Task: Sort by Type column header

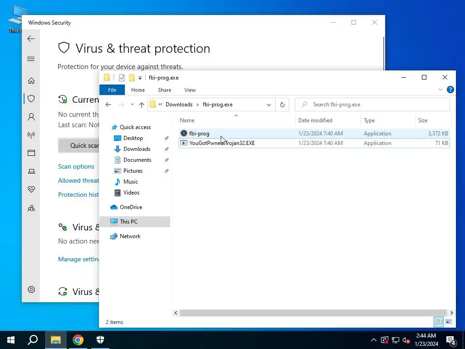Action: coord(388,120)
